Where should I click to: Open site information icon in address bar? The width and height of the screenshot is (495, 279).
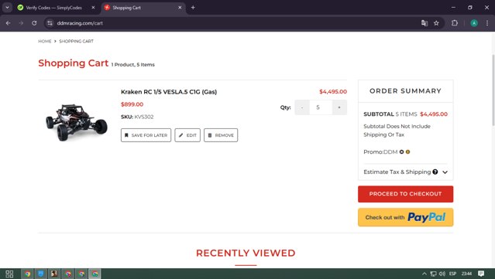50,23
